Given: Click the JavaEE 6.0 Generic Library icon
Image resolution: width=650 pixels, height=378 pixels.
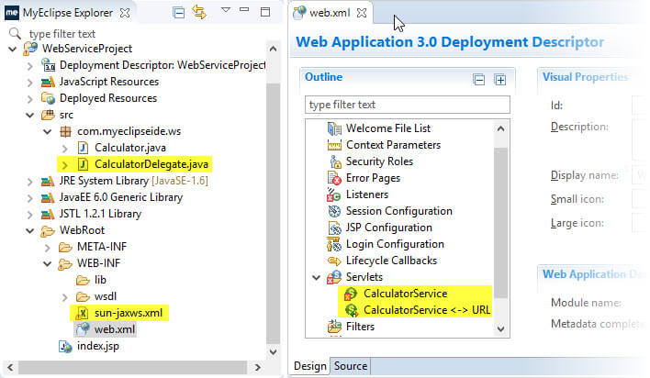Looking at the screenshot, I should pyautogui.click(x=48, y=197).
